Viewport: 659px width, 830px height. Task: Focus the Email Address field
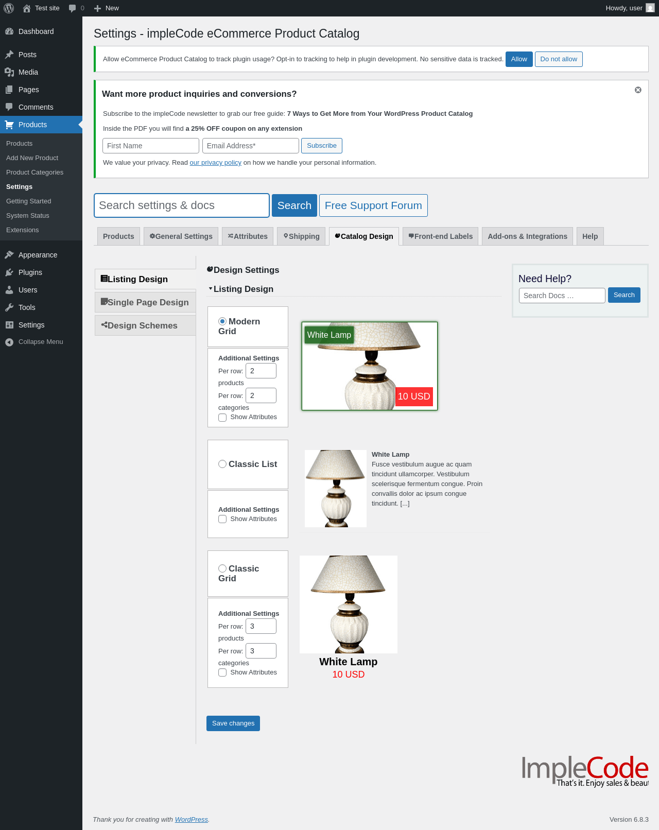click(x=251, y=146)
